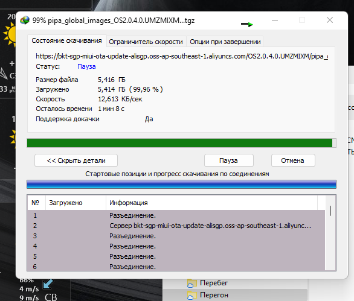Image resolution: width=354 pixels, height=301 pixels.
Task: Click the Отмена button
Action: (293, 160)
